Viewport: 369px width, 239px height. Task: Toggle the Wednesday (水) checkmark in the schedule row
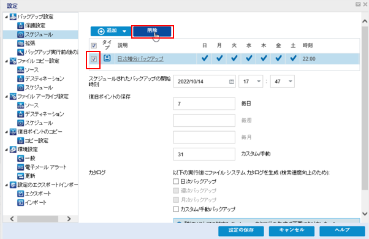249,58
